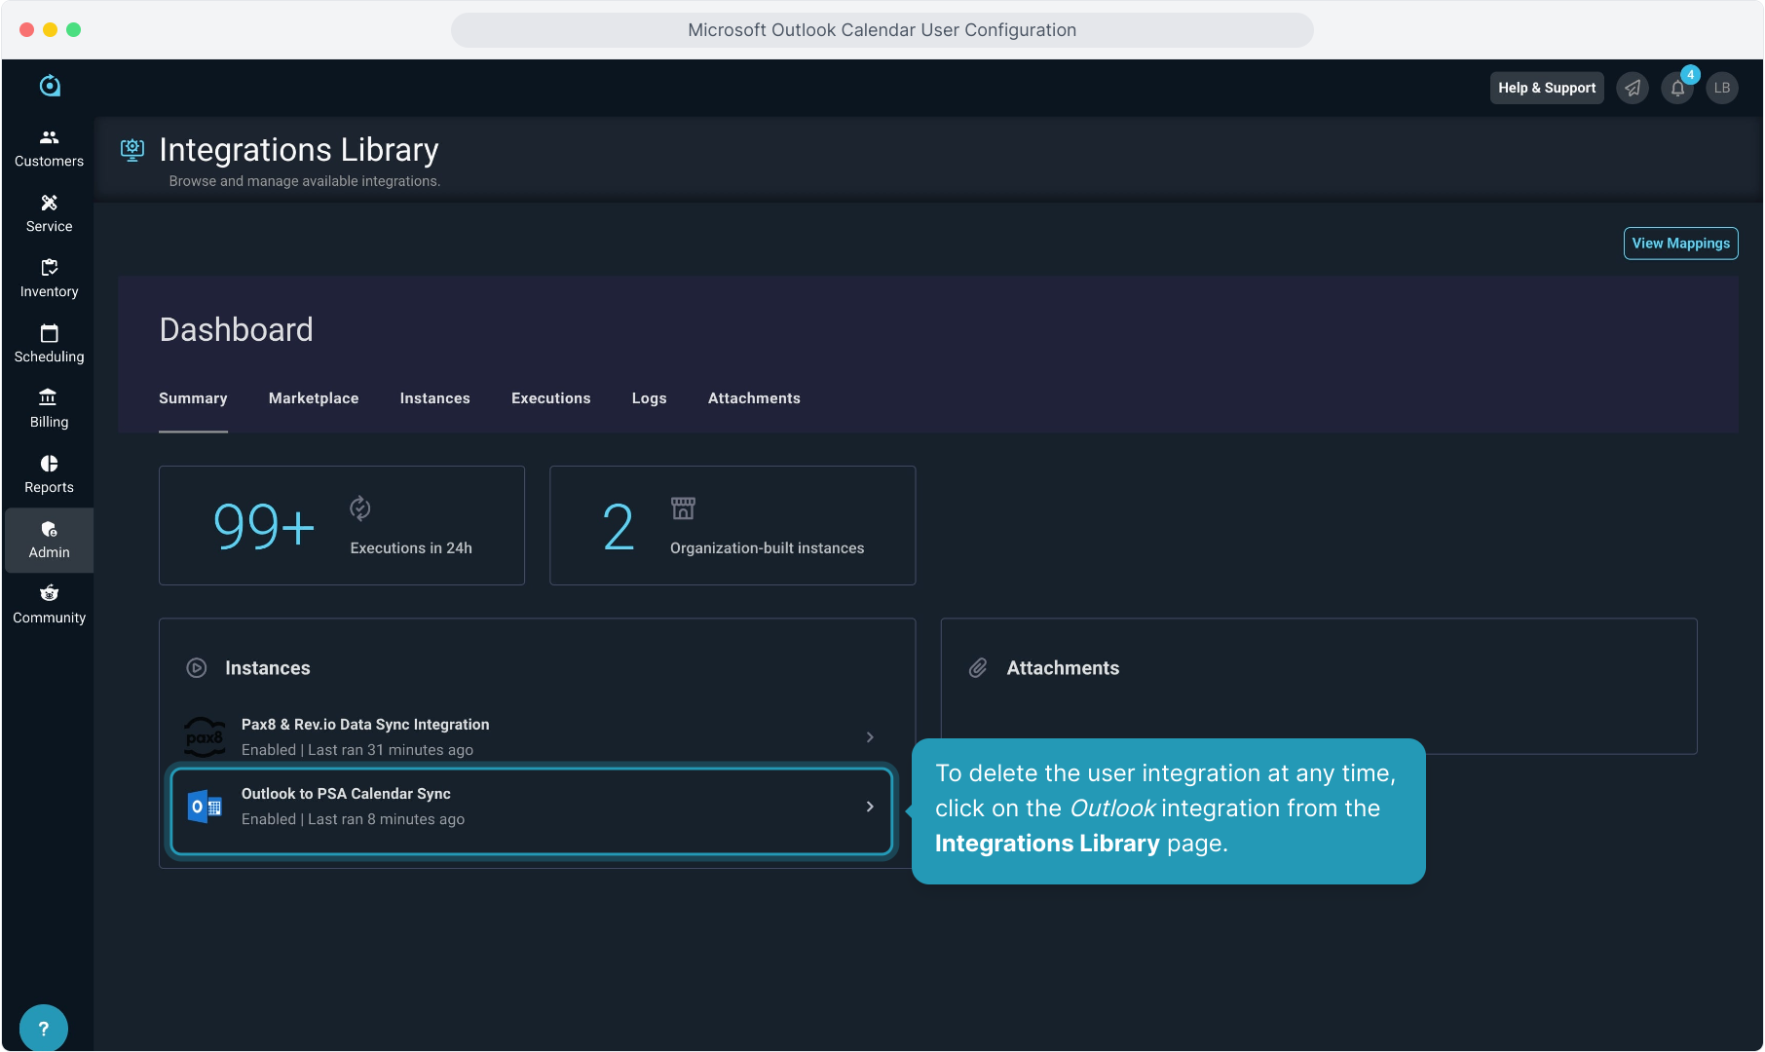The image size is (1765, 1052).
Task: Open the Customers sidebar section
Action: click(x=49, y=148)
